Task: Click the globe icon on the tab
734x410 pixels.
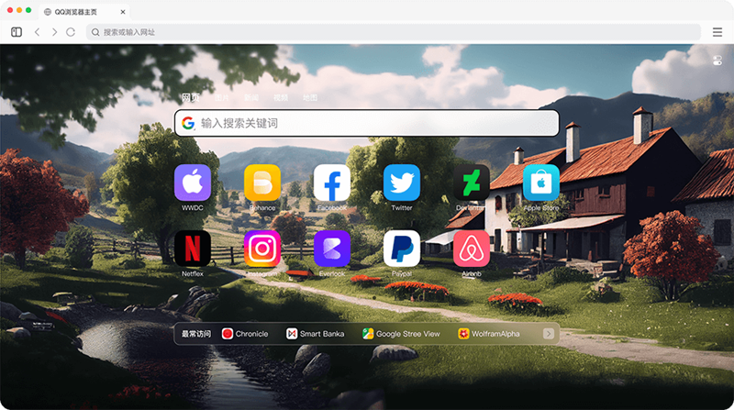Action: 48,12
